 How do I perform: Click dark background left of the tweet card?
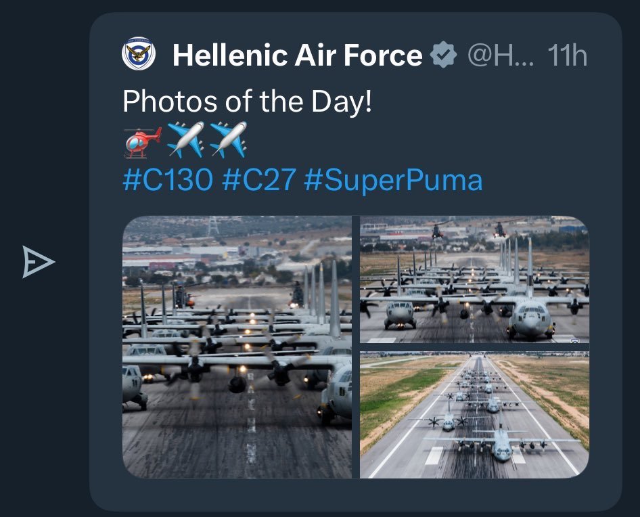[x=41, y=406]
